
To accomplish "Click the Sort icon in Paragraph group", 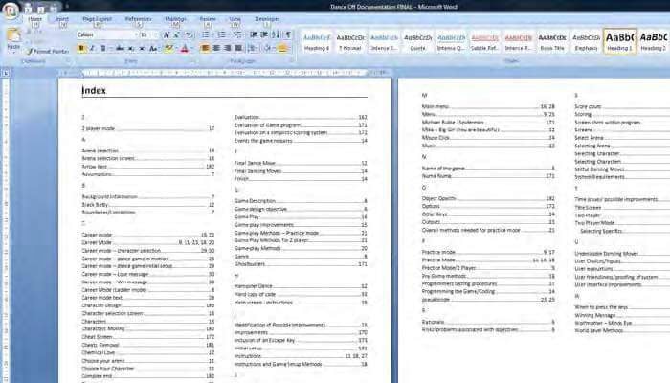I will 273,34.
